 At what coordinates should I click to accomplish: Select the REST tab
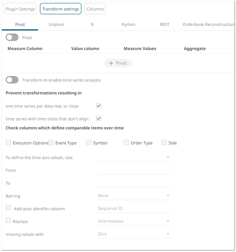click(x=165, y=25)
